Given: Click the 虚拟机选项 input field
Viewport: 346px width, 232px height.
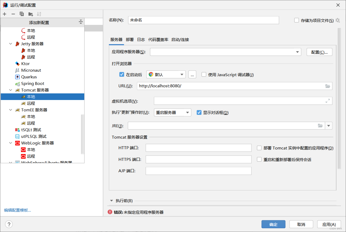Looking at the screenshot, I should 243,101.
